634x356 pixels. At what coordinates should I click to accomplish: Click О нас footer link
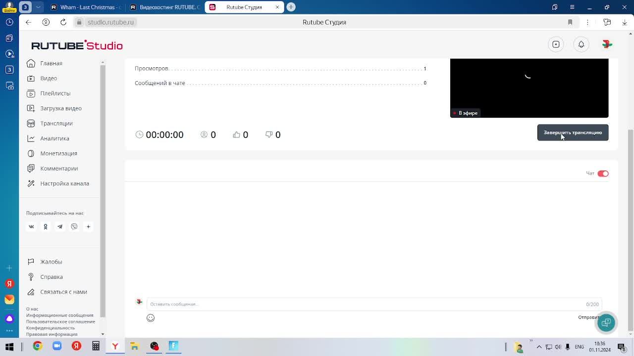coord(32,309)
